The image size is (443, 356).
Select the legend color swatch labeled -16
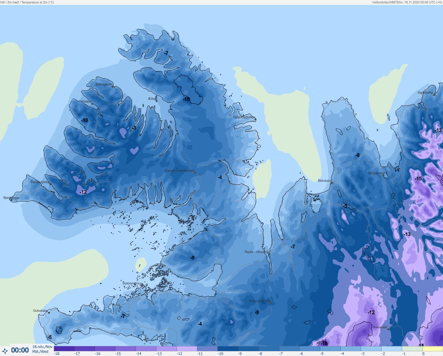pyautogui.click(x=105, y=349)
